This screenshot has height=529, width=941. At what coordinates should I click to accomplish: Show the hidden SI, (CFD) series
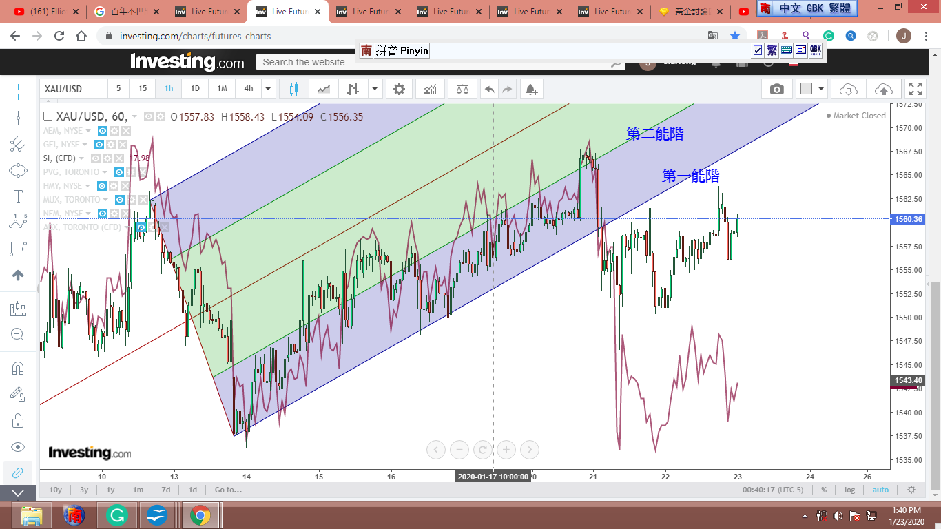point(96,158)
